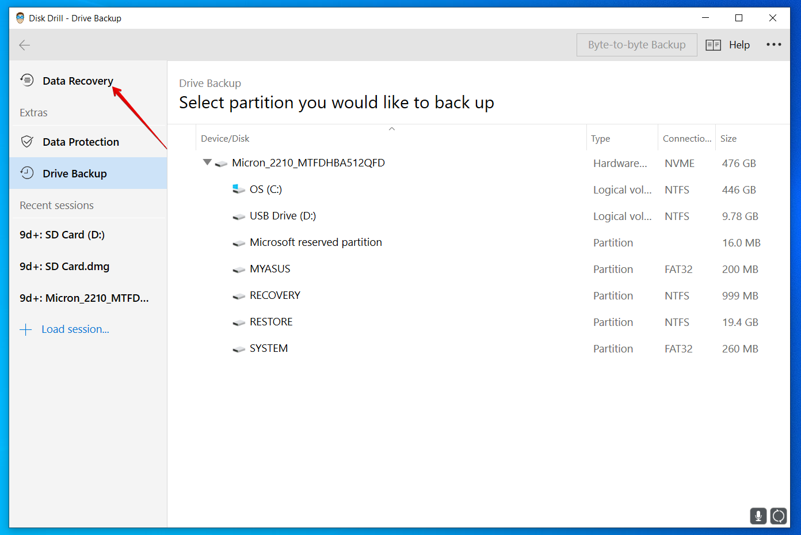
Task: Open the Data Recovery section
Action: (88, 81)
